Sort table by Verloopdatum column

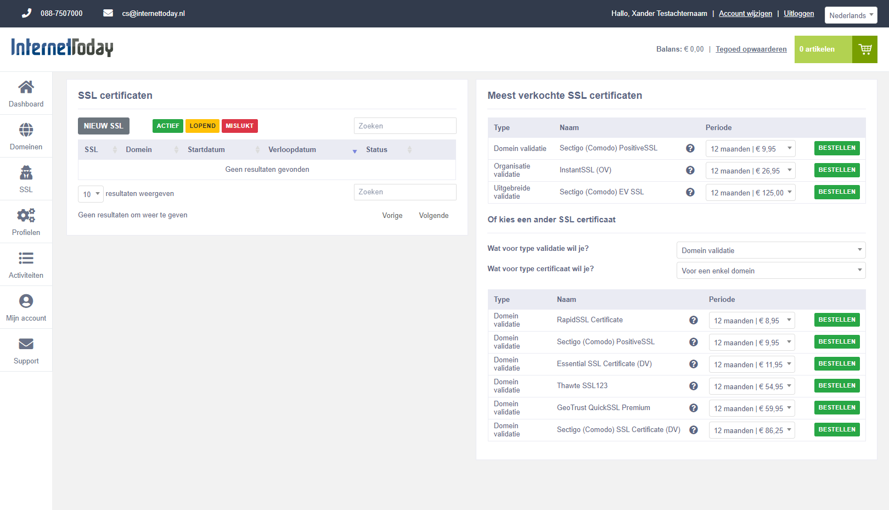[311, 149]
